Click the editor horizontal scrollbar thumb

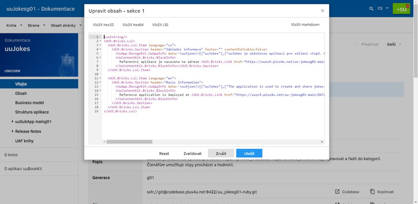129,142
